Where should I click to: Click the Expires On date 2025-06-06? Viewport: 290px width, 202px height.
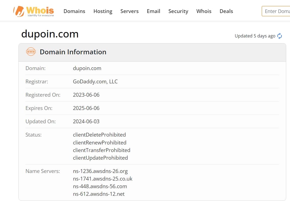[86, 108]
